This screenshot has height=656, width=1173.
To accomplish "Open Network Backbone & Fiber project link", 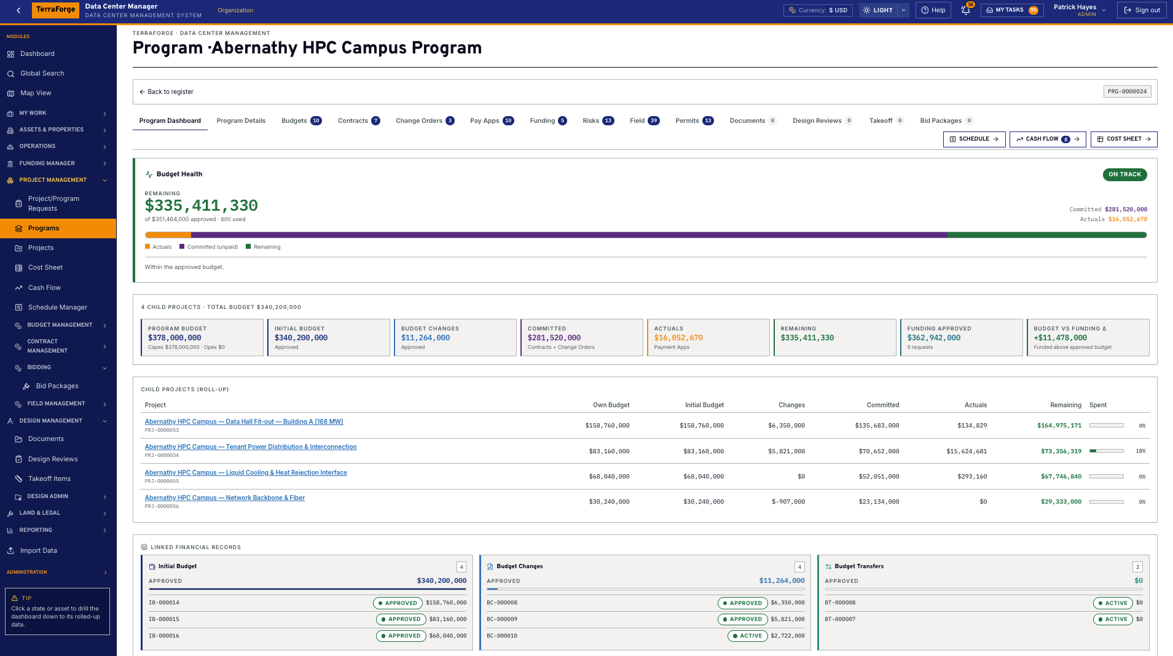I will (224, 498).
